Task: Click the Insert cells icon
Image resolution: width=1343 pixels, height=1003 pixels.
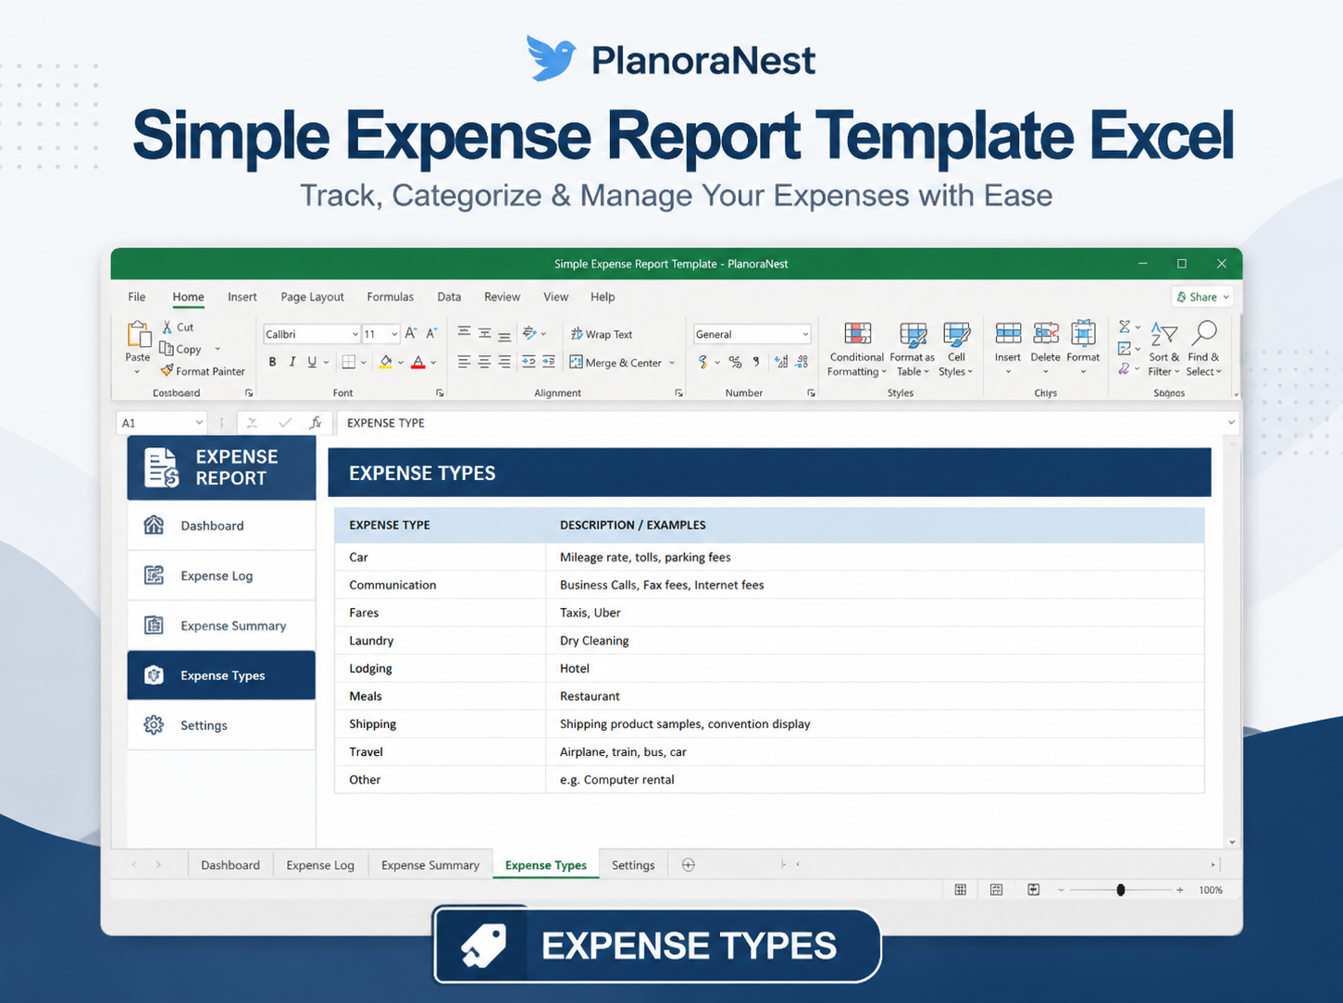Action: click(1008, 333)
